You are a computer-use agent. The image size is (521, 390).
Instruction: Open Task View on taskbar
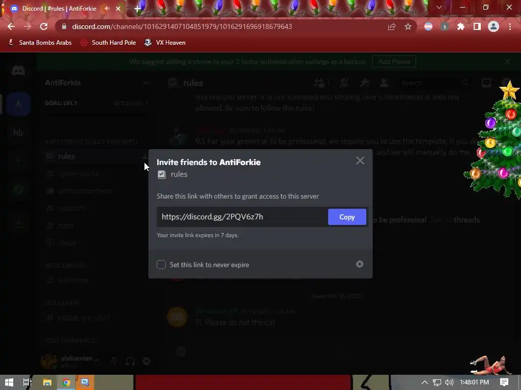(27, 382)
